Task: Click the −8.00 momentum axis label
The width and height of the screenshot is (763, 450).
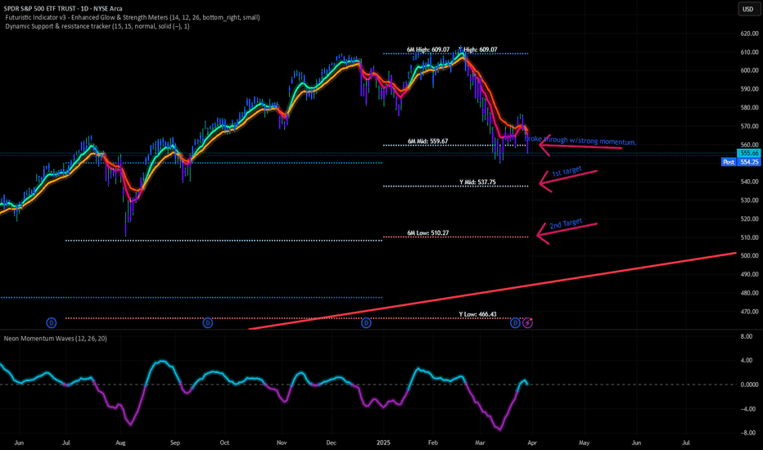Action: coord(748,433)
